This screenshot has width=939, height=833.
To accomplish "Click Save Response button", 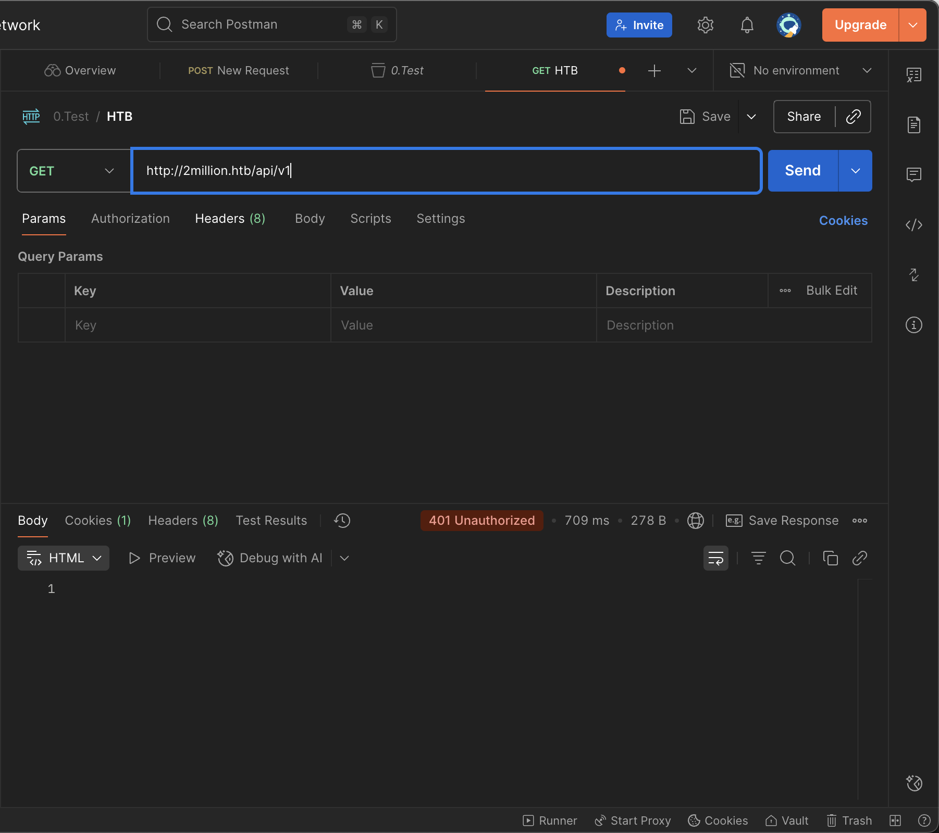I will (782, 521).
